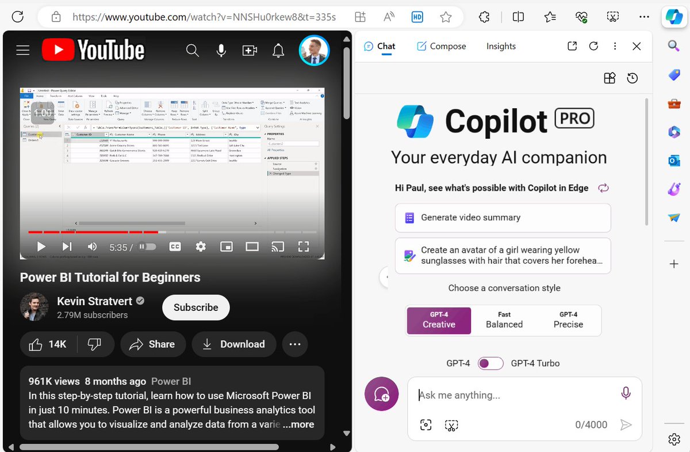
Task: Play the video
Action: pyautogui.click(x=41, y=247)
